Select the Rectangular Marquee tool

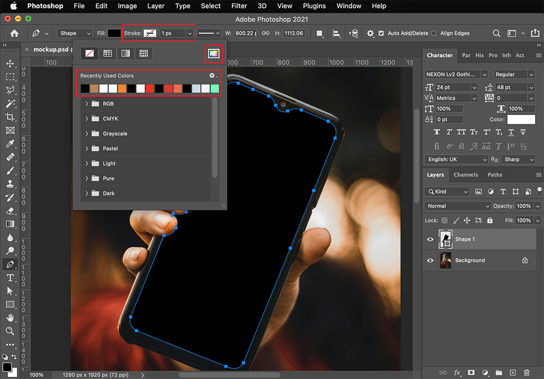click(10, 76)
